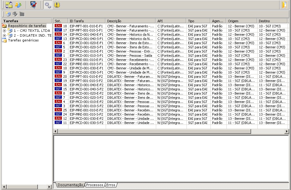The image size is (291, 190).
Task: Expand the 2 - DIKLATEX IND. tree node
Action: (5, 35)
